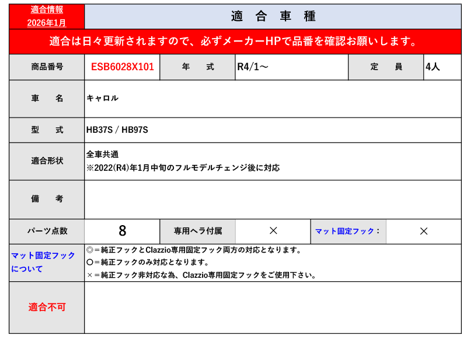467x338 pixels.
Task: Click the 定員 label cell
Action: 386,67
